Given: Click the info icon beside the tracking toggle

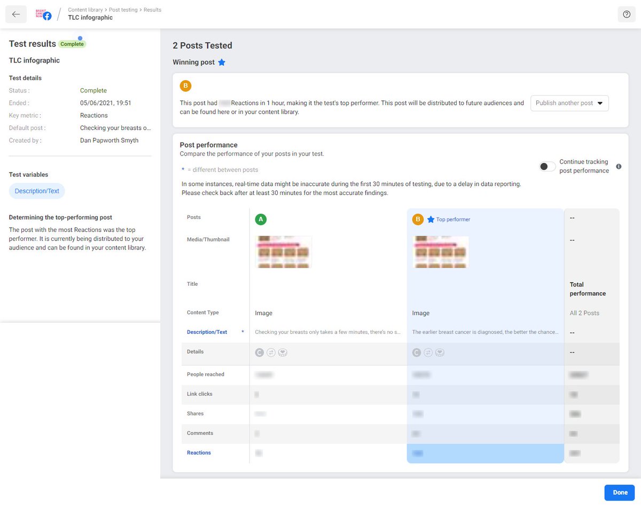Looking at the screenshot, I should (619, 166).
